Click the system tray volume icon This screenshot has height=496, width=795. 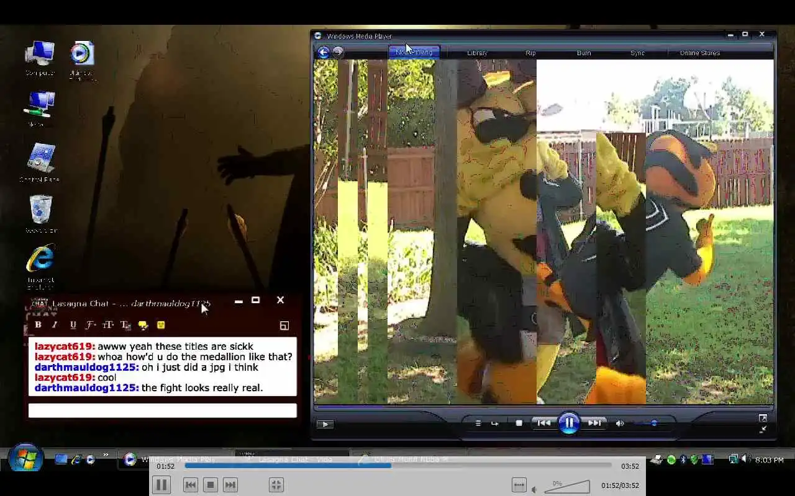pyautogui.click(x=745, y=459)
